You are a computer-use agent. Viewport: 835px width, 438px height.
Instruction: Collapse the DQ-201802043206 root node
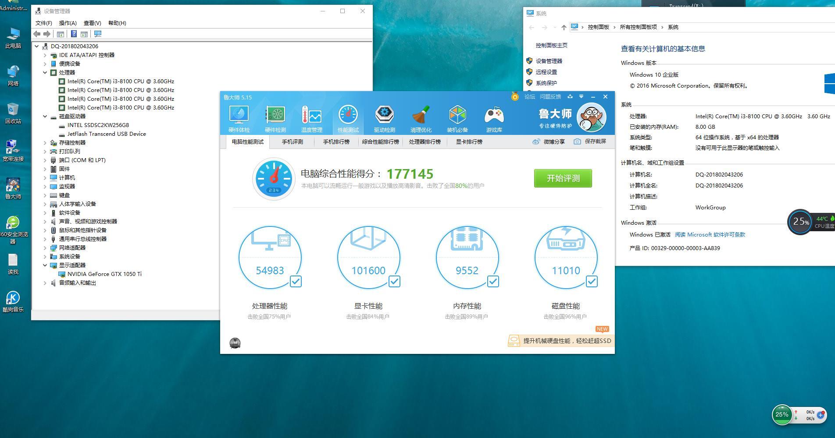point(36,46)
